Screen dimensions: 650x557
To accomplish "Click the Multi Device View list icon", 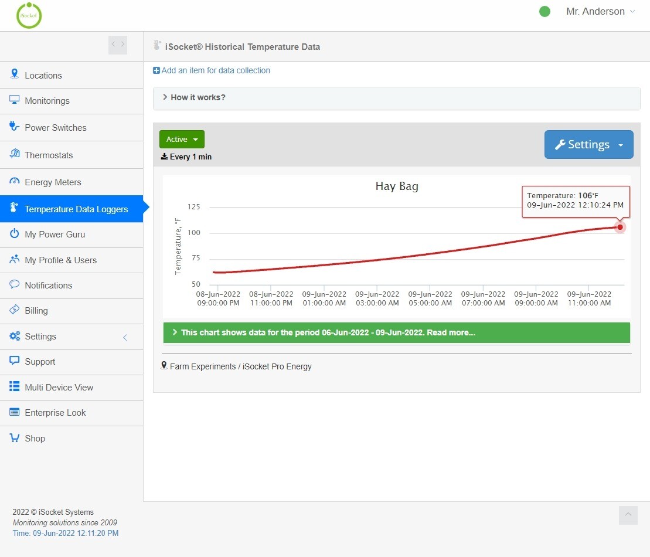I will [15, 386].
